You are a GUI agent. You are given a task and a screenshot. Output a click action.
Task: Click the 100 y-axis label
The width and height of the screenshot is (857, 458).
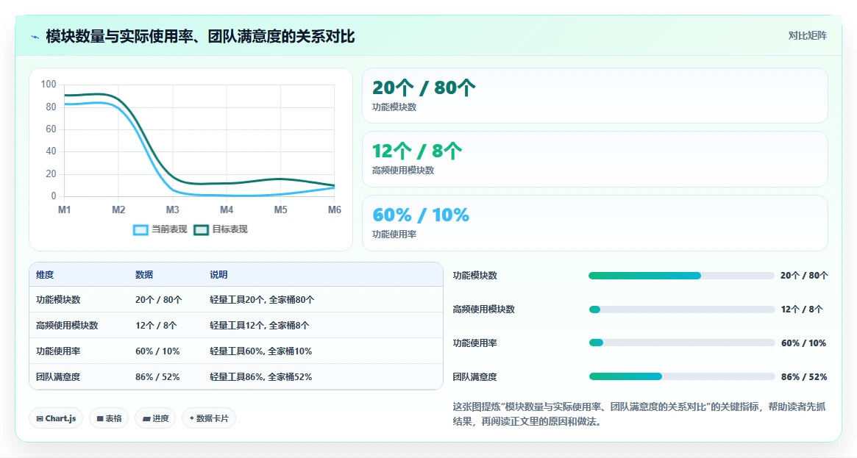pos(49,84)
